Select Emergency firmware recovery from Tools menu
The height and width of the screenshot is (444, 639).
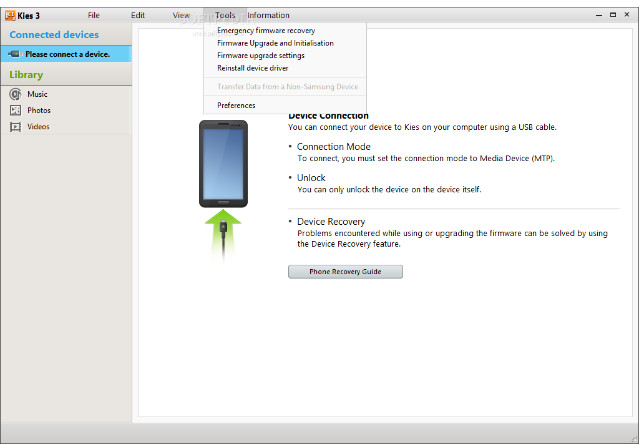pos(266,30)
